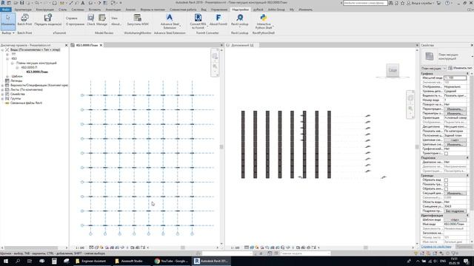Click the eTransmit transfer model icon
Viewport: 474px width, 266px height.
pos(47,18)
